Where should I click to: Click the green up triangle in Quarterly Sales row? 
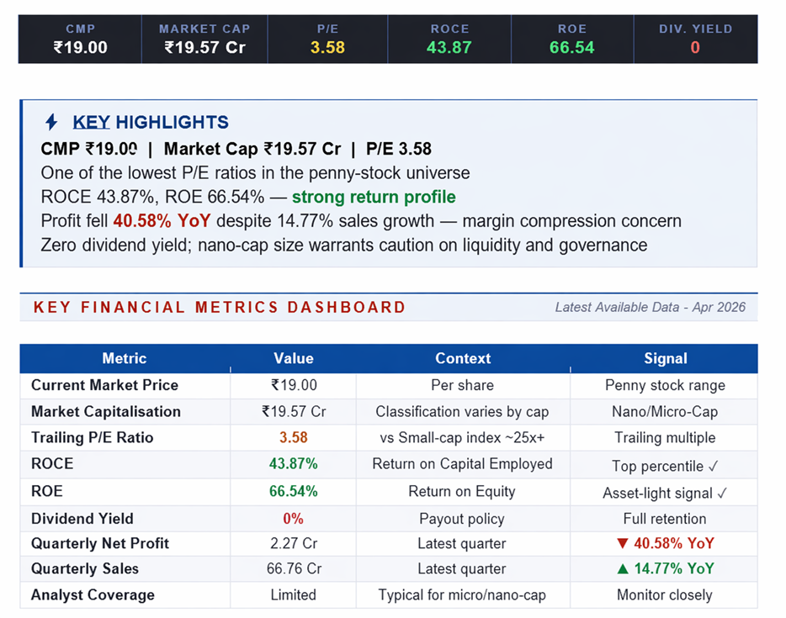click(623, 569)
